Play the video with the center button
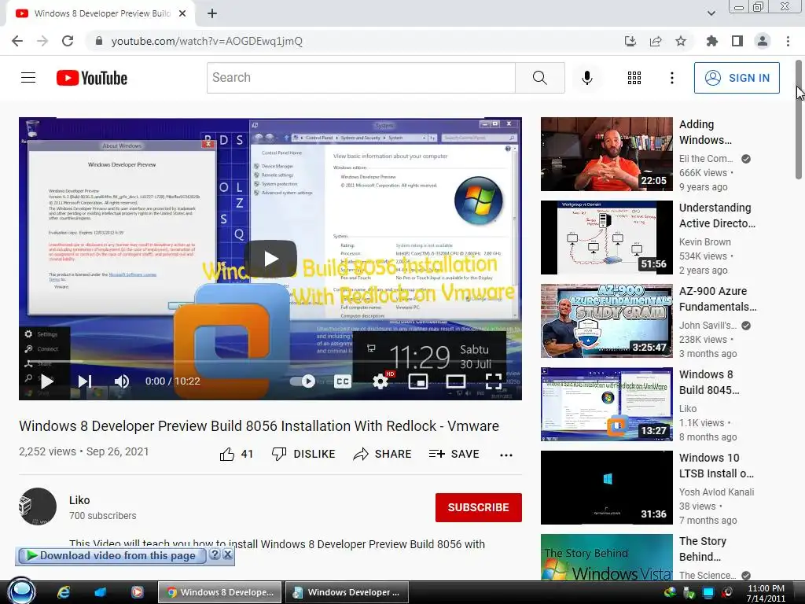This screenshot has width=805, height=604. [x=270, y=258]
